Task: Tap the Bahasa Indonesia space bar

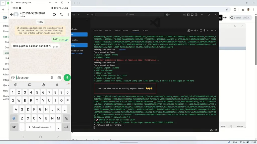Action: click(x=40, y=127)
